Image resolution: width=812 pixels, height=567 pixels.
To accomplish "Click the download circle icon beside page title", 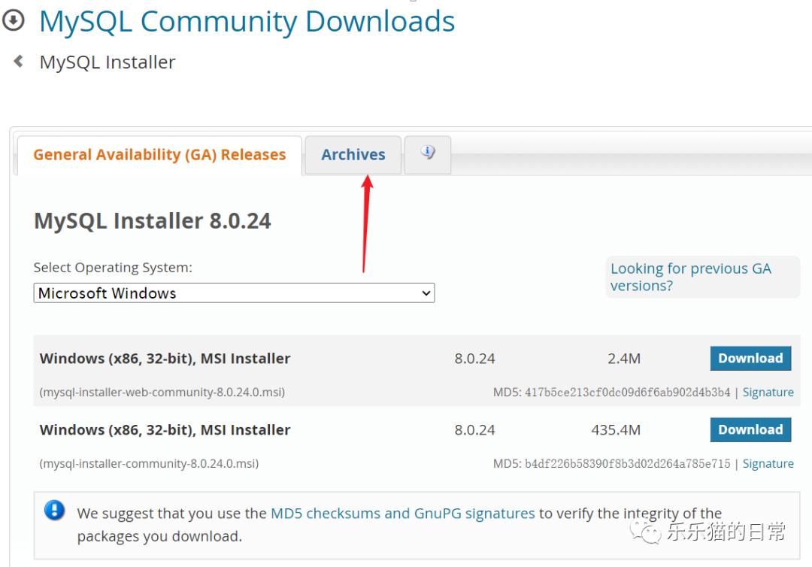I will point(14,20).
